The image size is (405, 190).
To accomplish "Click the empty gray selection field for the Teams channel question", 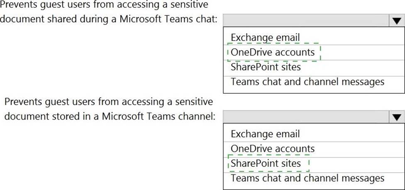I will [305, 118].
